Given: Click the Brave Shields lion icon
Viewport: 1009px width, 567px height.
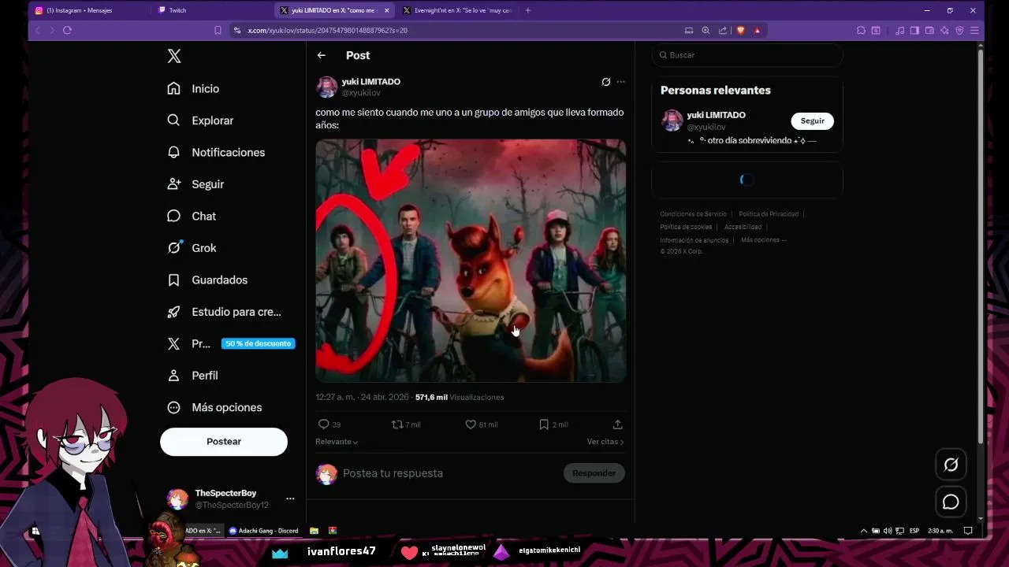Looking at the screenshot, I should click(740, 30).
